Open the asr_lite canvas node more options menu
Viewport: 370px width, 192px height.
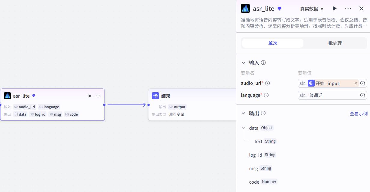click(x=98, y=96)
